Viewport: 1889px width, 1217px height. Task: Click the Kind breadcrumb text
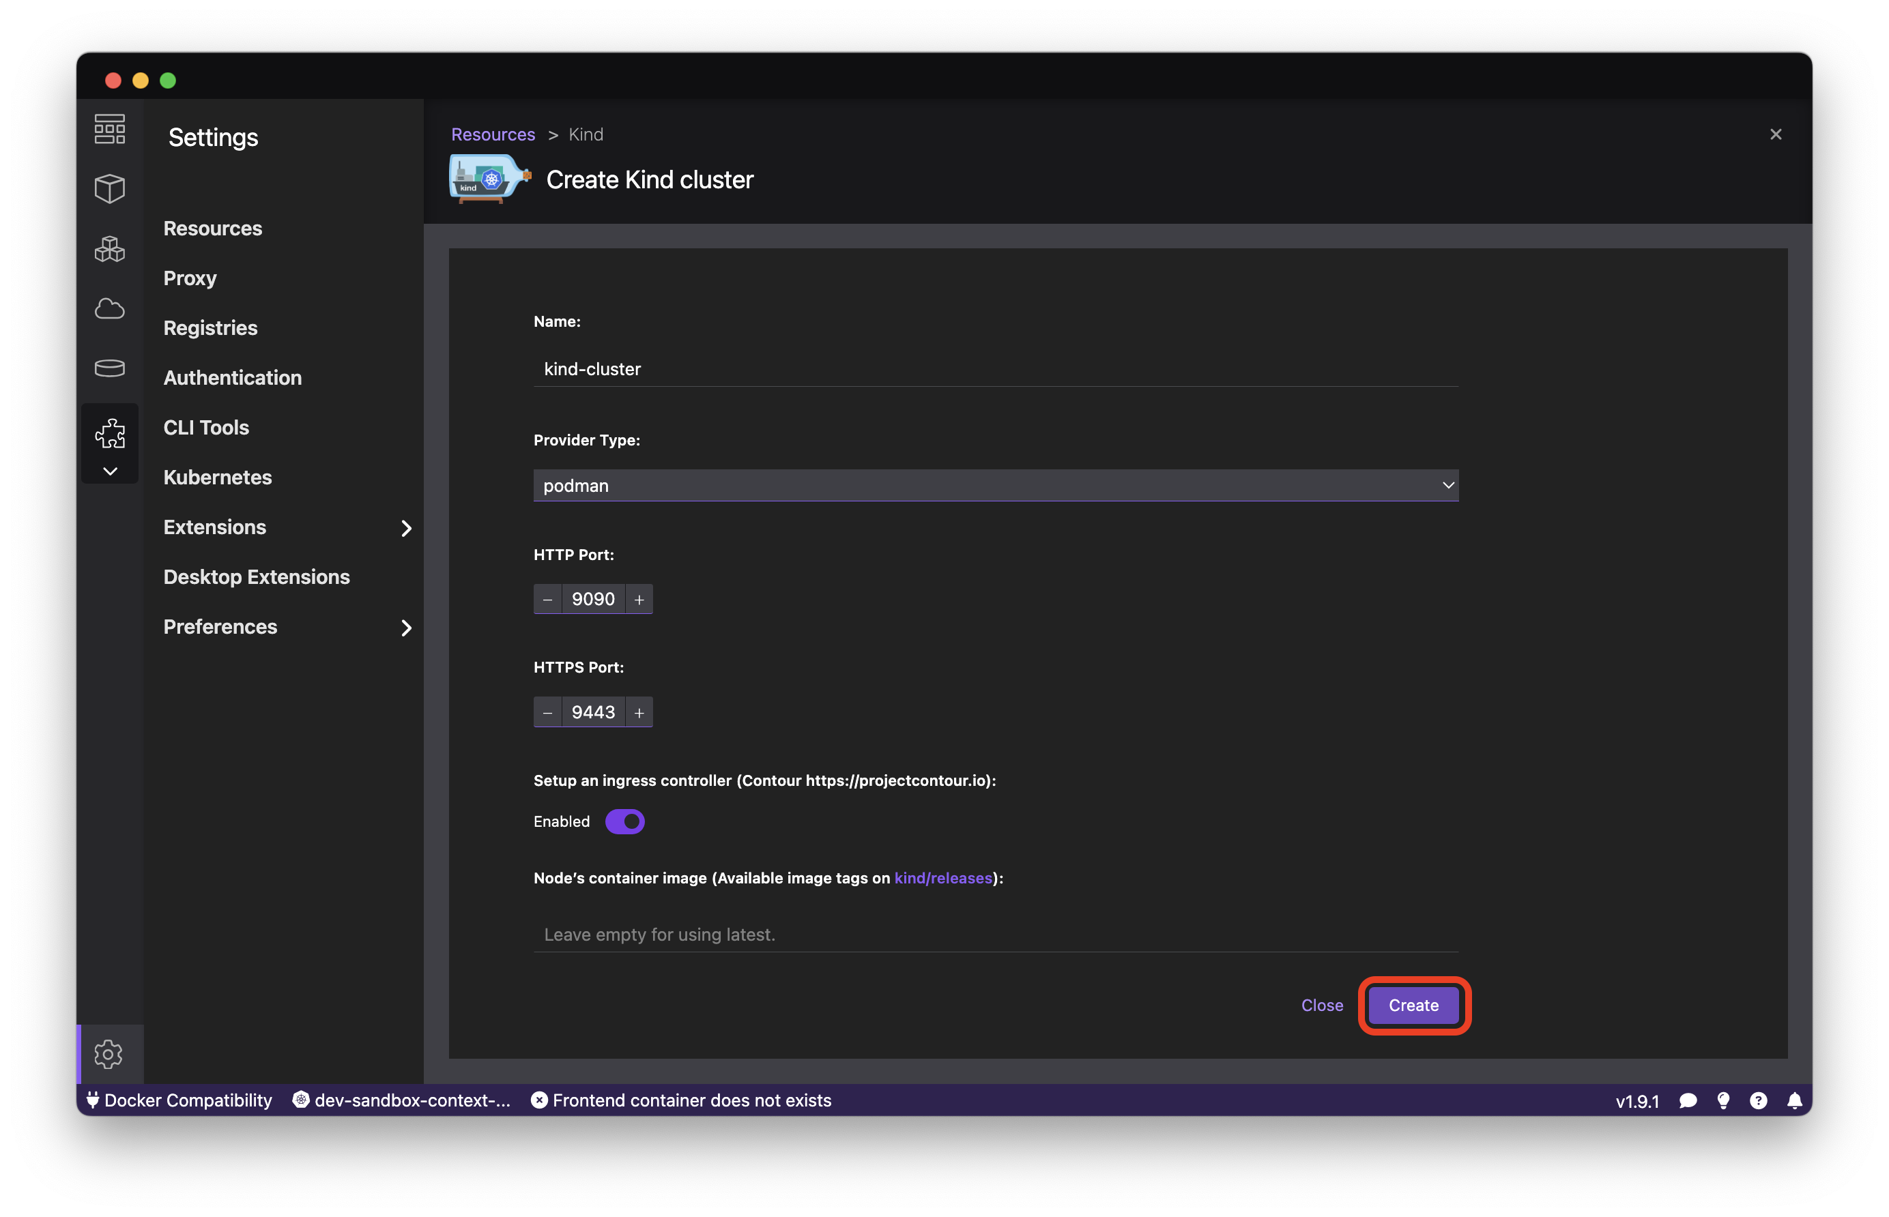[x=586, y=134]
